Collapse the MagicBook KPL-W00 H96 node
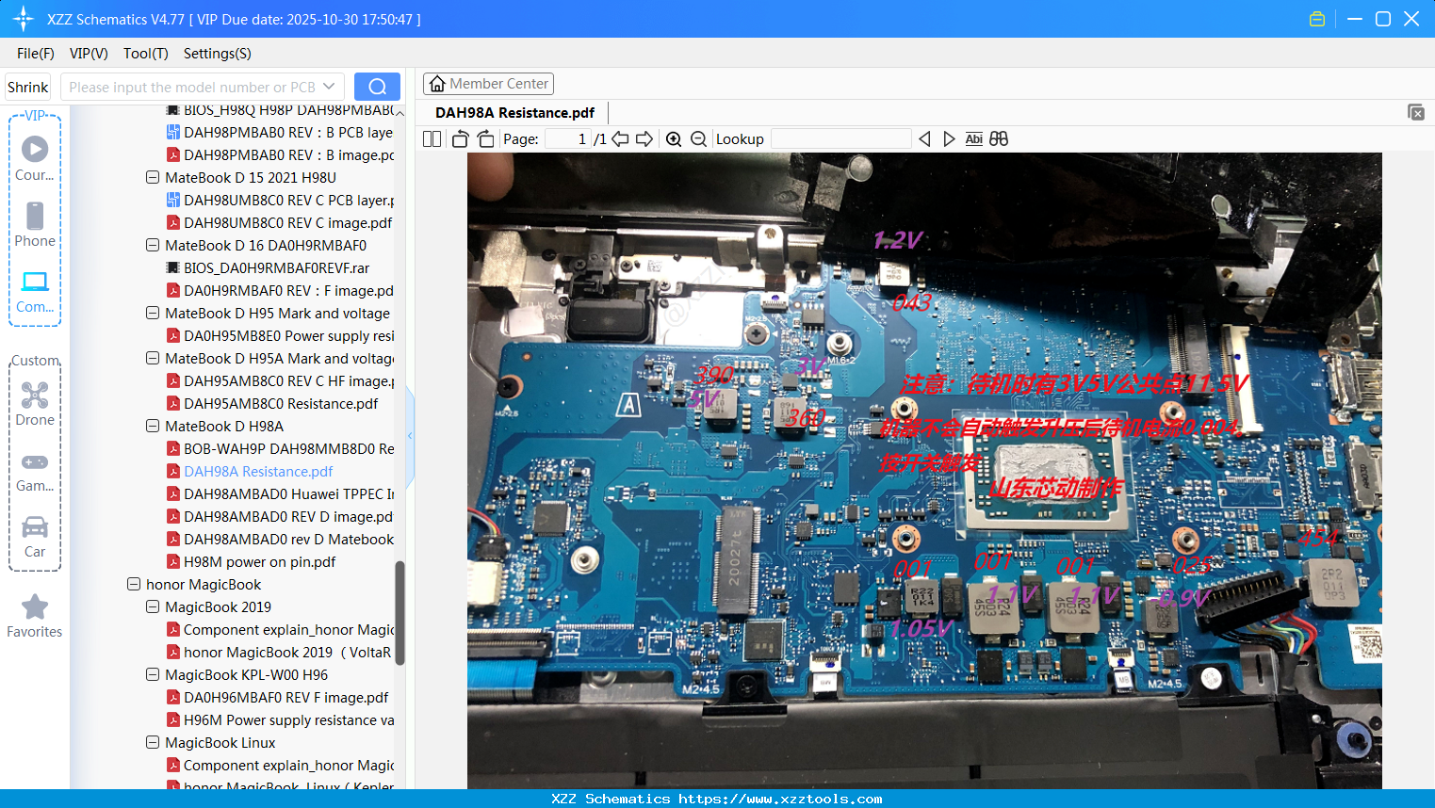 pos(153,674)
